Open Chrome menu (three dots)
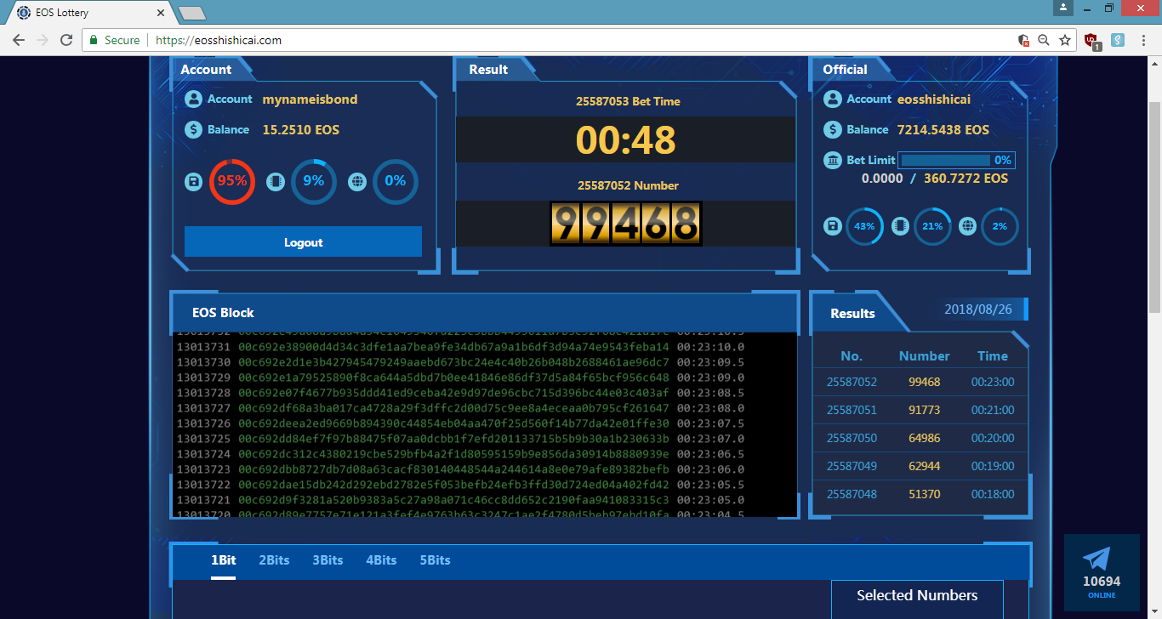Viewport: 1162px width, 619px height. [1144, 40]
